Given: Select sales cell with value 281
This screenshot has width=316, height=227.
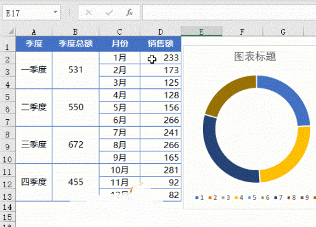Looking at the screenshot, I should click(161, 170).
